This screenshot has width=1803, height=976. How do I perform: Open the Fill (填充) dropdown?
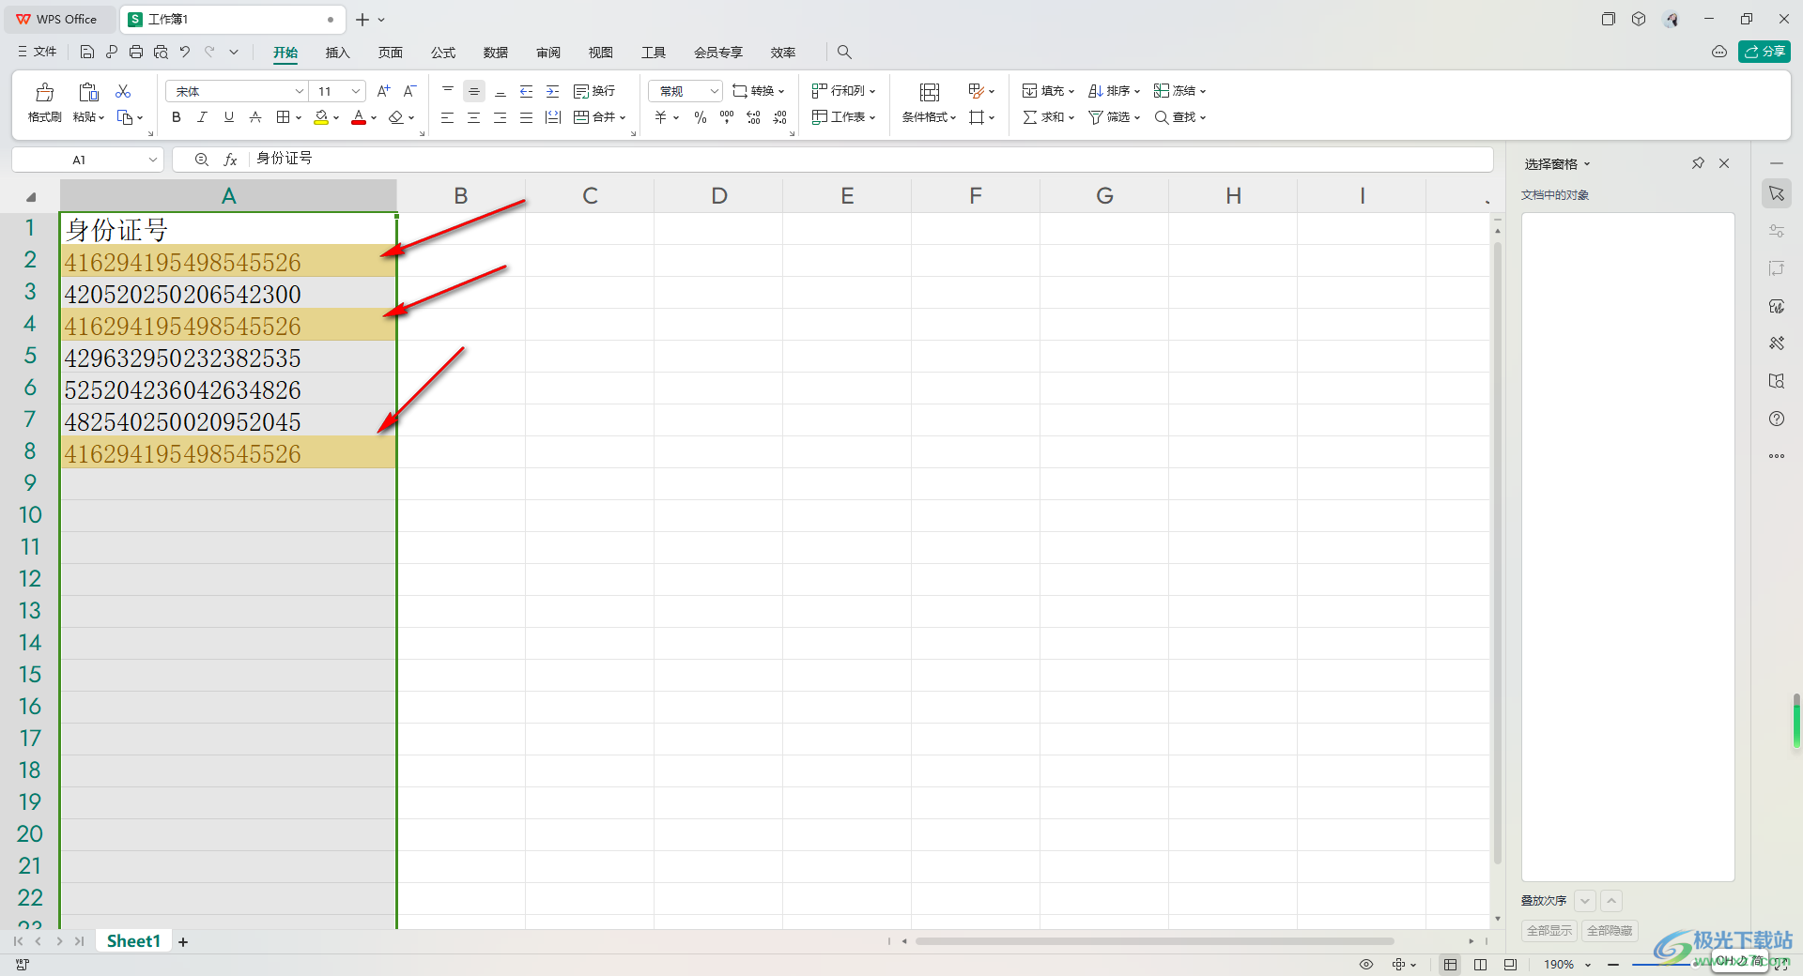(x=1048, y=91)
